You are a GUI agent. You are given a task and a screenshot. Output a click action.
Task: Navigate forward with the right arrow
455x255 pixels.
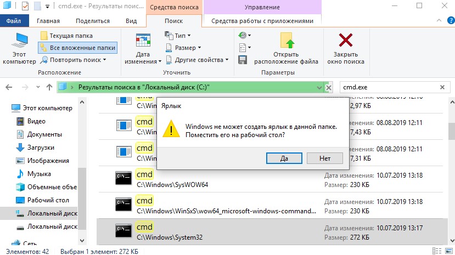pyautogui.click(x=25, y=87)
